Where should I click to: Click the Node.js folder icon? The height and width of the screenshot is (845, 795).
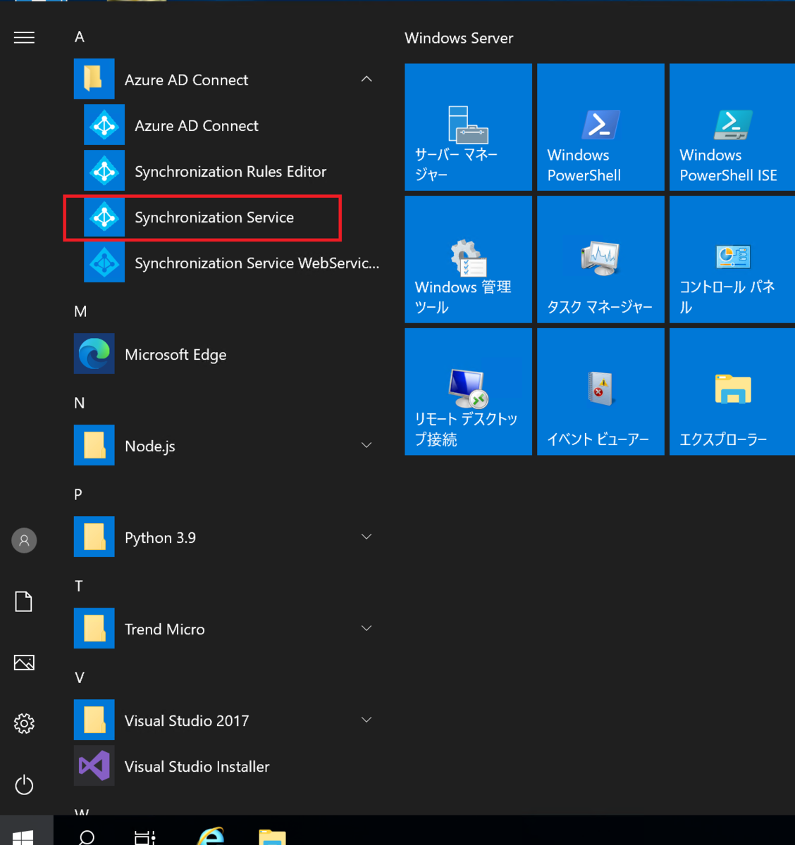94,445
